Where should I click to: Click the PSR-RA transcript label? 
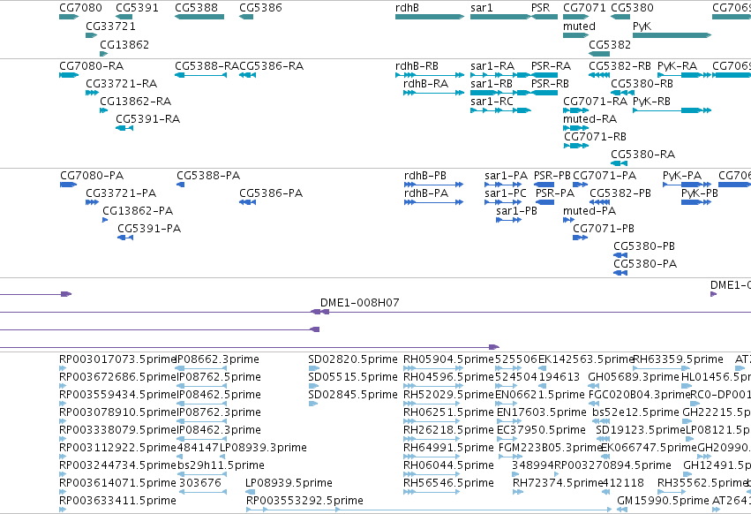[551, 66]
